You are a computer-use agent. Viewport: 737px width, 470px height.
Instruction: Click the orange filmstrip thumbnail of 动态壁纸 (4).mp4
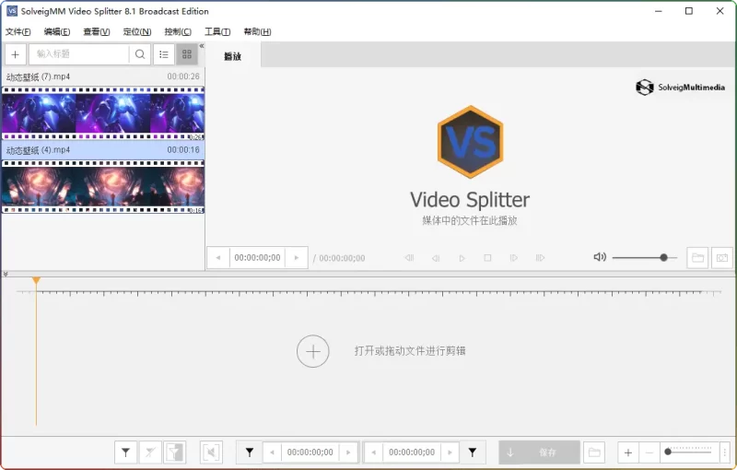click(x=103, y=186)
